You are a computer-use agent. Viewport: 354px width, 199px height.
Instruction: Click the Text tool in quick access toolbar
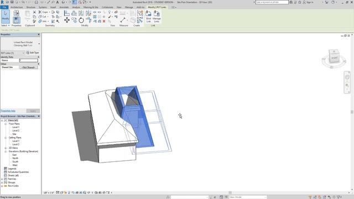(x=58, y=2)
